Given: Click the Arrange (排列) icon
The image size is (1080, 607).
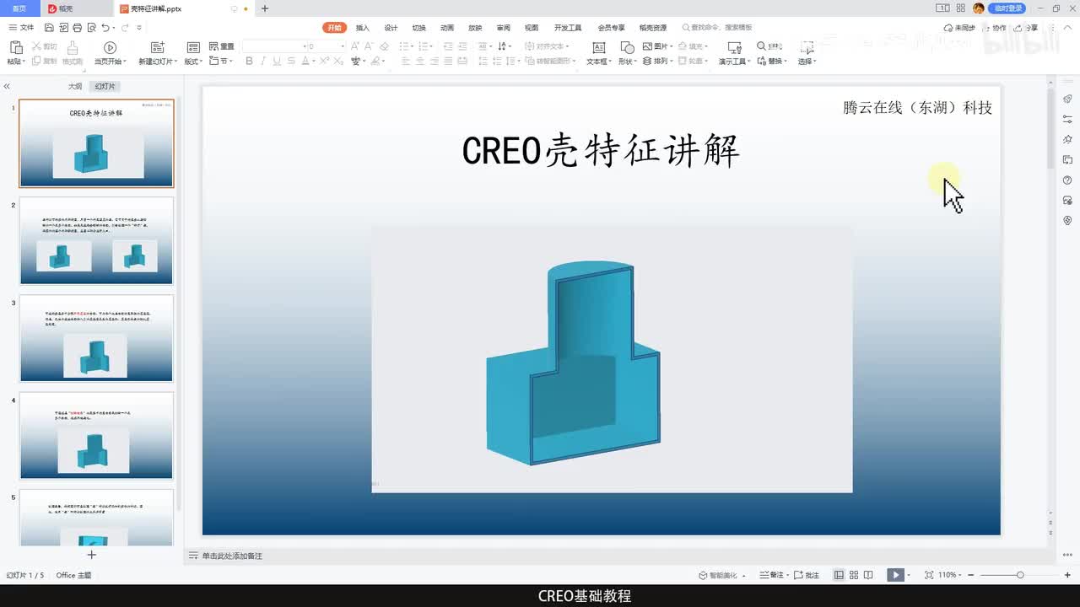Looking at the screenshot, I should pos(647,62).
